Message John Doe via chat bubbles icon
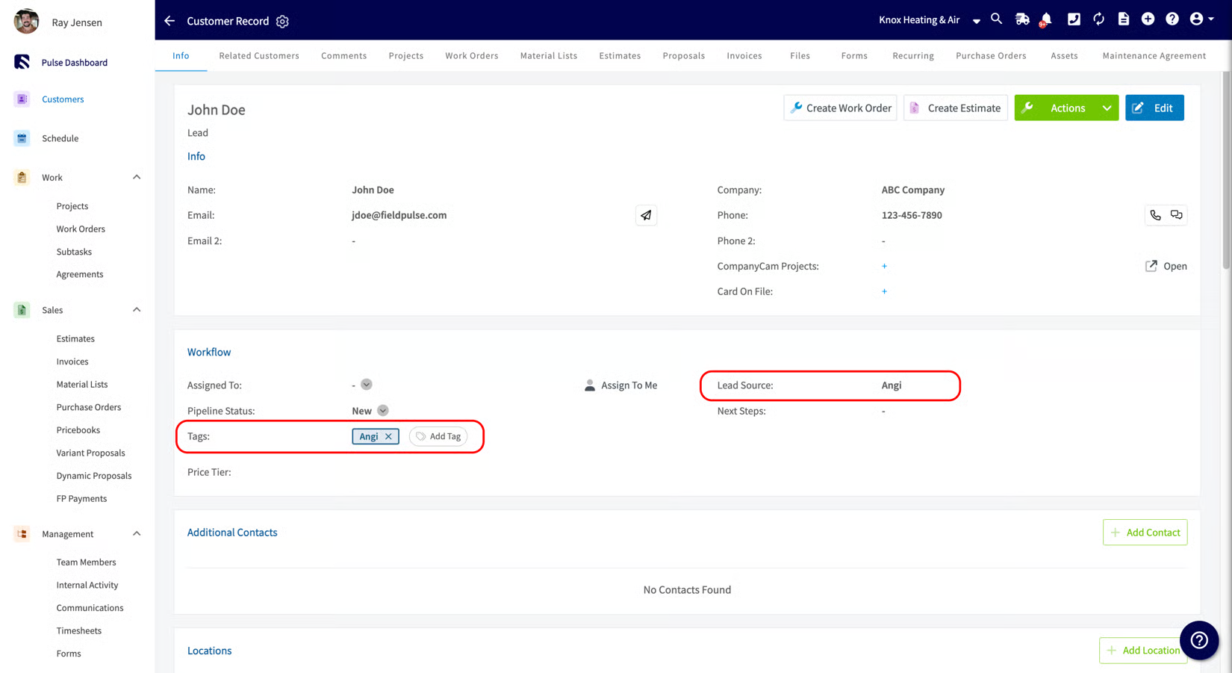 (x=1177, y=215)
